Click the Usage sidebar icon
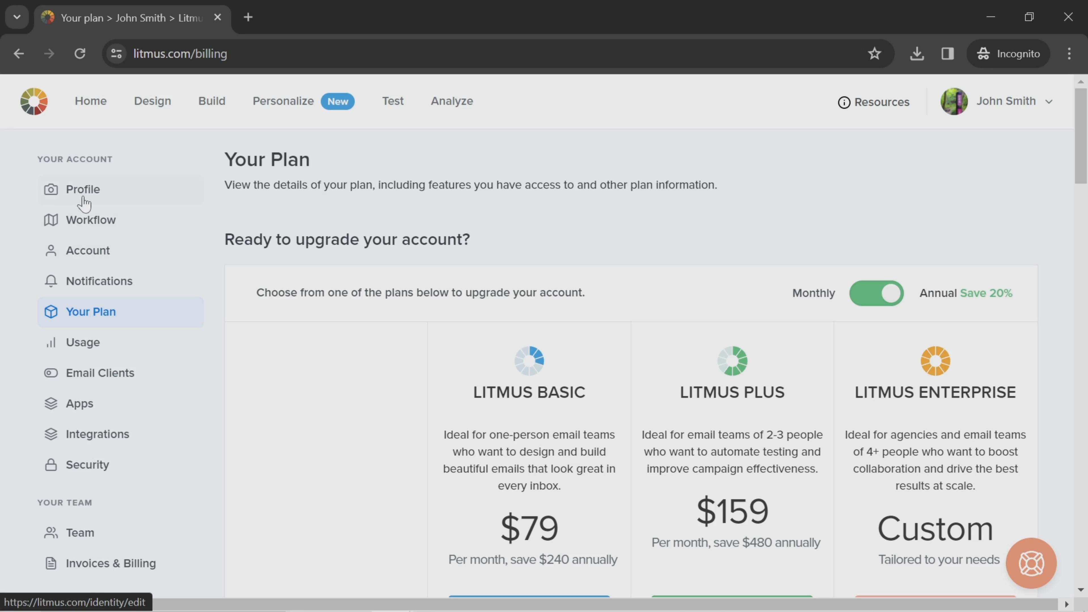This screenshot has height=612, width=1088. (x=50, y=342)
